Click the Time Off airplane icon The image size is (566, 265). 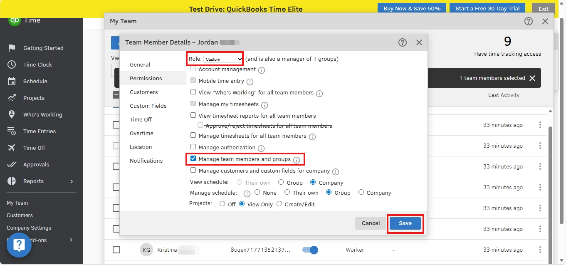point(12,148)
